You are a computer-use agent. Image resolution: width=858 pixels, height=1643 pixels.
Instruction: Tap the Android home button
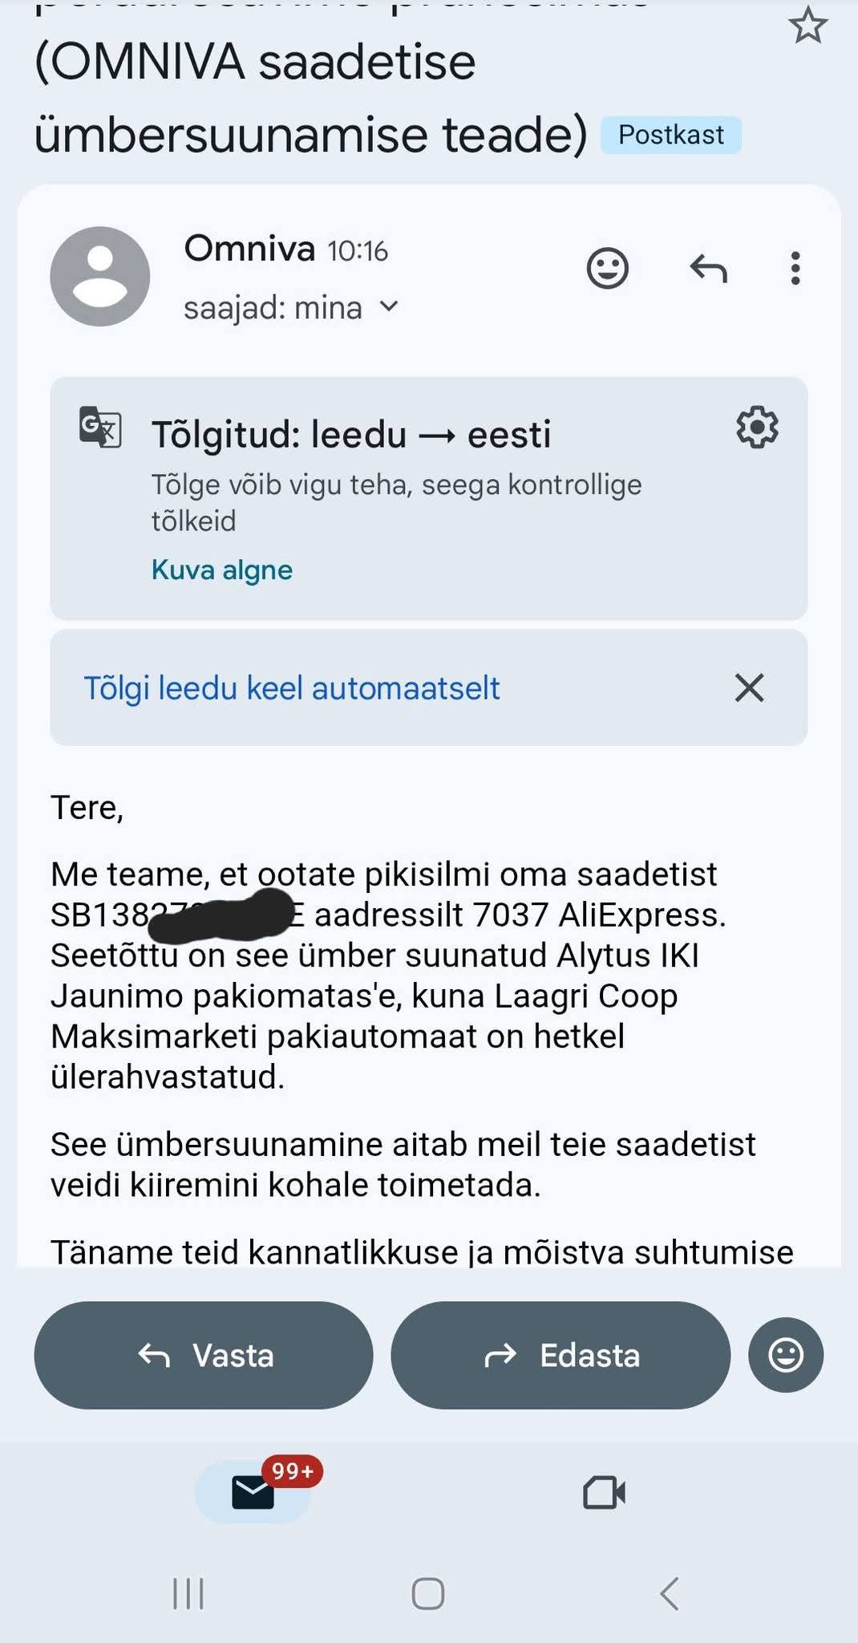[428, 1593]
